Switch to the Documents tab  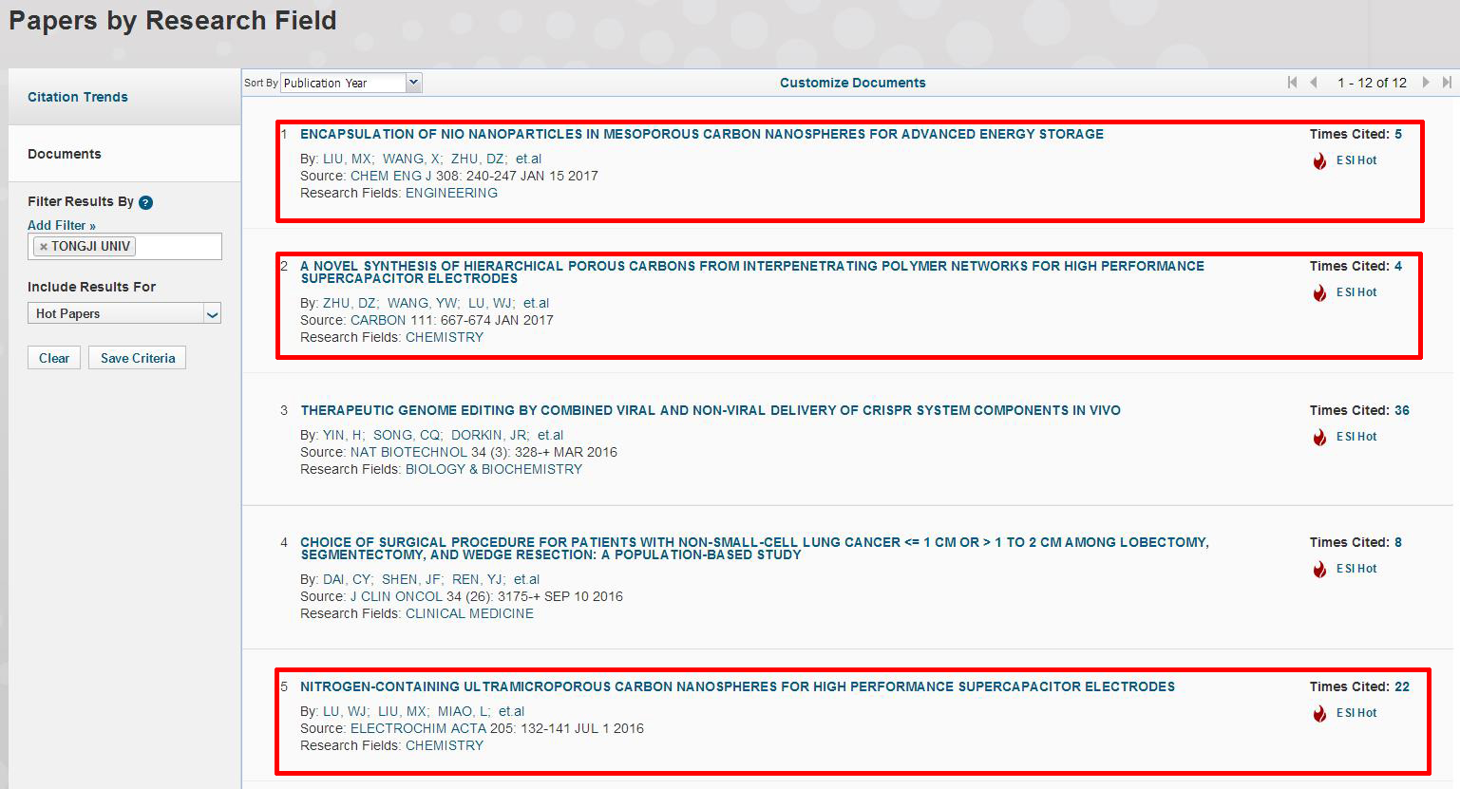(65, 154)
